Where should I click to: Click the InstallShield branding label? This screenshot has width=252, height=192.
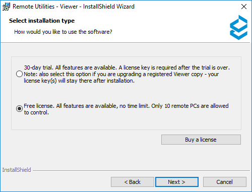coord(17,170)
